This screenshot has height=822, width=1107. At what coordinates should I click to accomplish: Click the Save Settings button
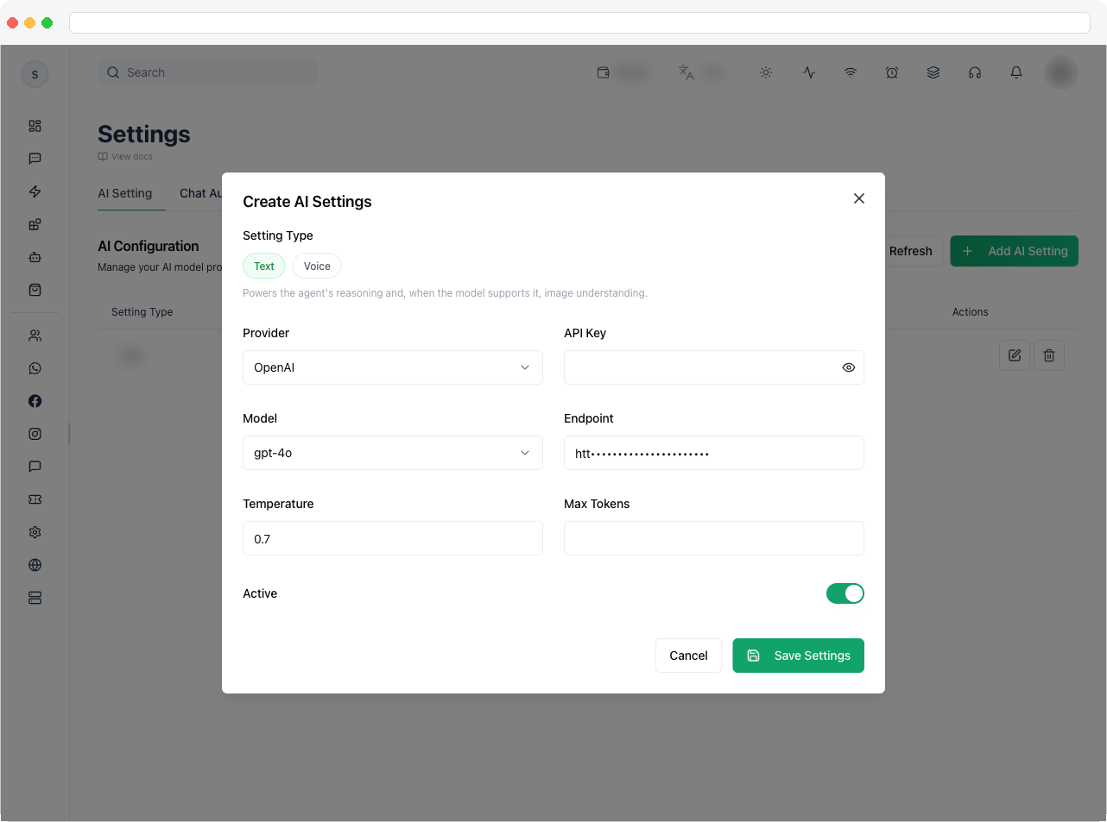tap(799, 656)
